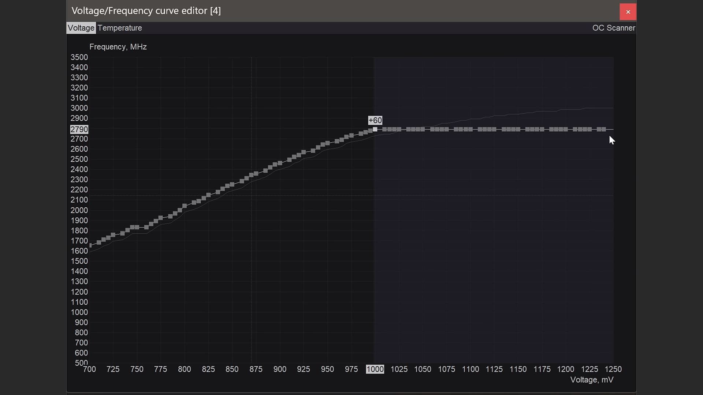Click the 3500 label on frequency axis

point(79,57)
